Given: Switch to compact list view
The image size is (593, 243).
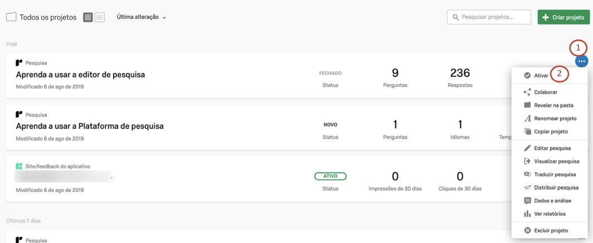Looking at the screenshot, I should [100, 17].
